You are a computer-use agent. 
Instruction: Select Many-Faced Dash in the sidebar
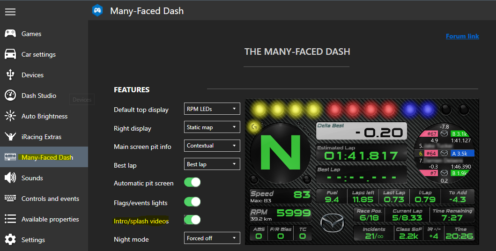pyautogui.click(x=44, y=157)
